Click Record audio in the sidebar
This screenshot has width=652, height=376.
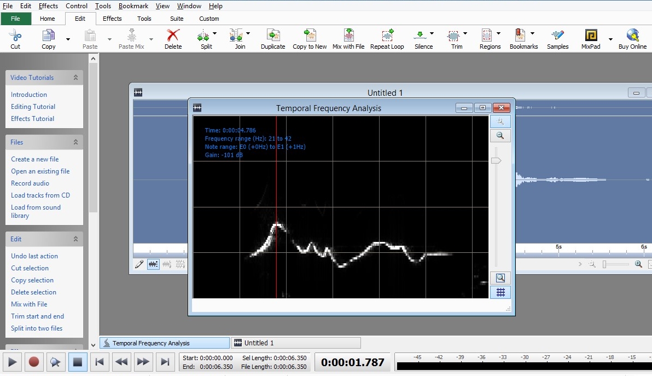pos(30,183)
